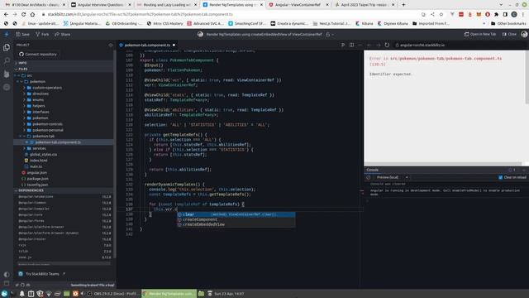The image size is (529, 298).
Task: Select the pokemon-tab.component.ts editor tab
Action: pyautogui.click(x=147, y=45)
